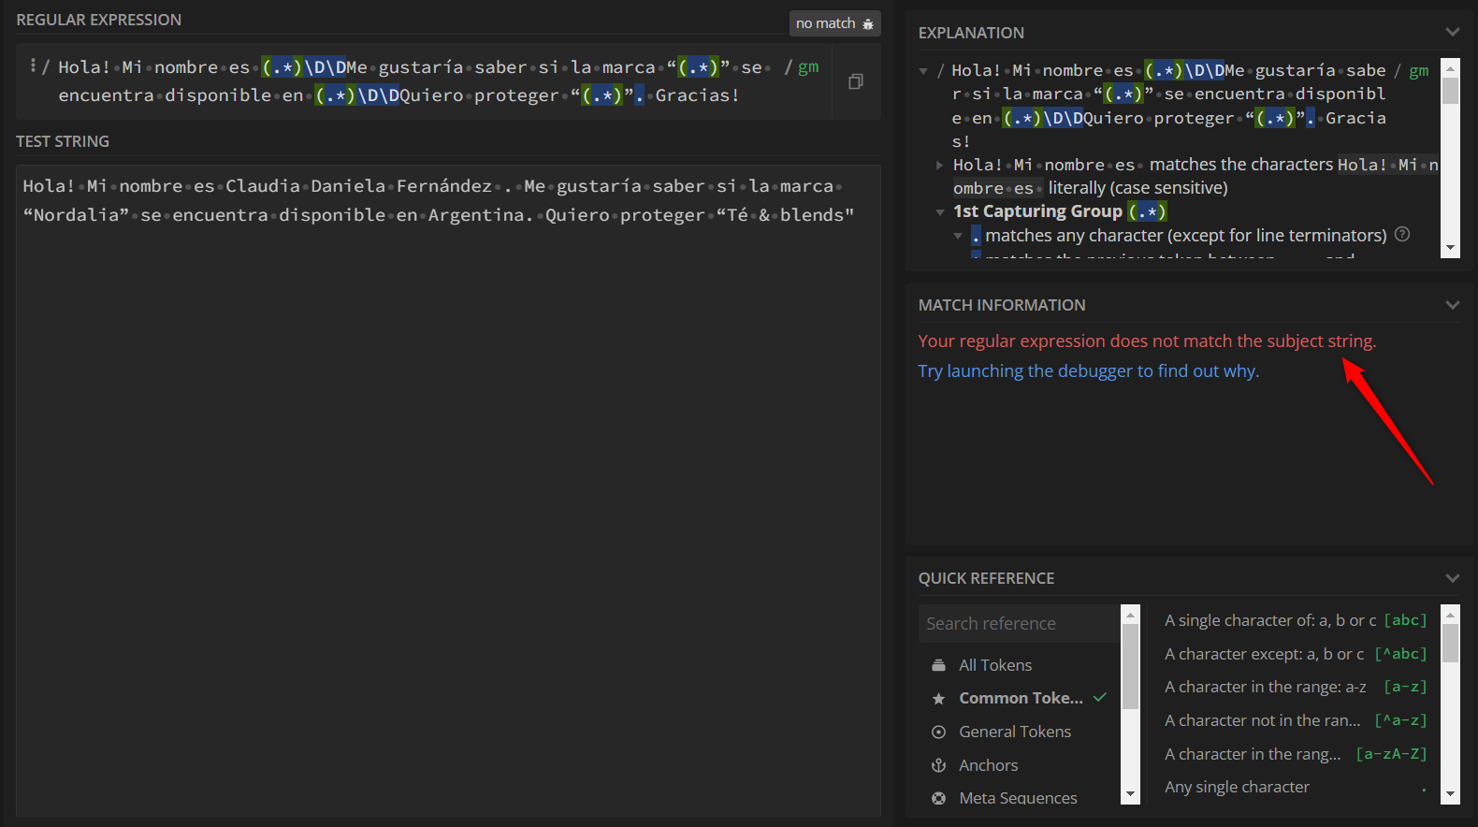Image resolution: width=1478 pixels, height=827 pixels.
Task: Click 'Nordalia' in the test string
Action: (x=77, y=215)
